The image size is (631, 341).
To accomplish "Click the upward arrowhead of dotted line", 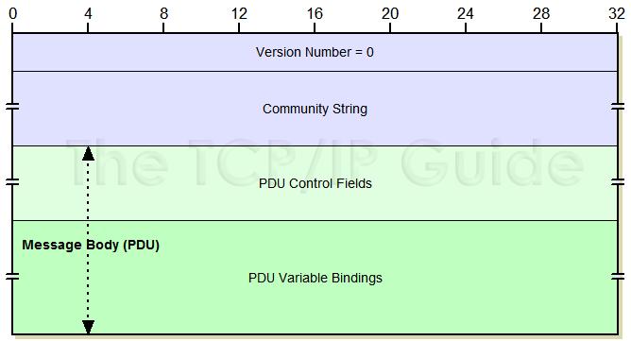I will (88, 154).
